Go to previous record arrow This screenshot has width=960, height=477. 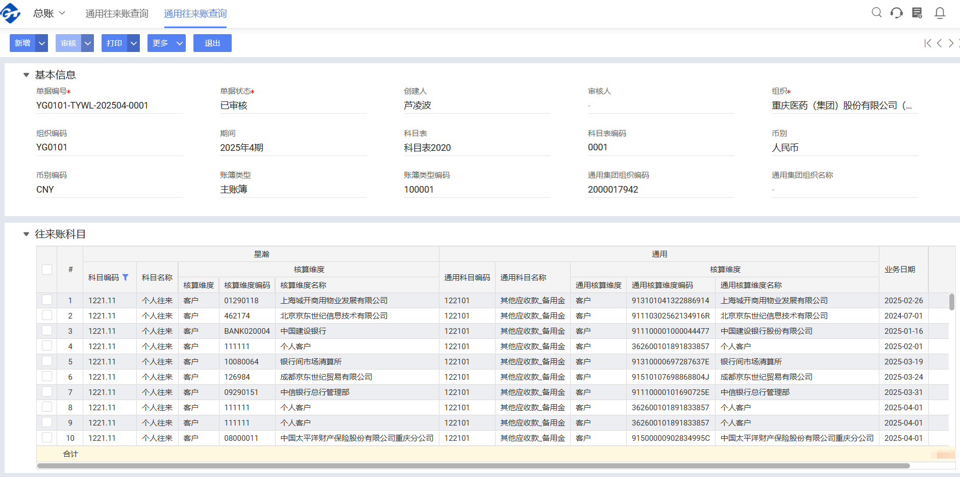[x=939, y=43]
